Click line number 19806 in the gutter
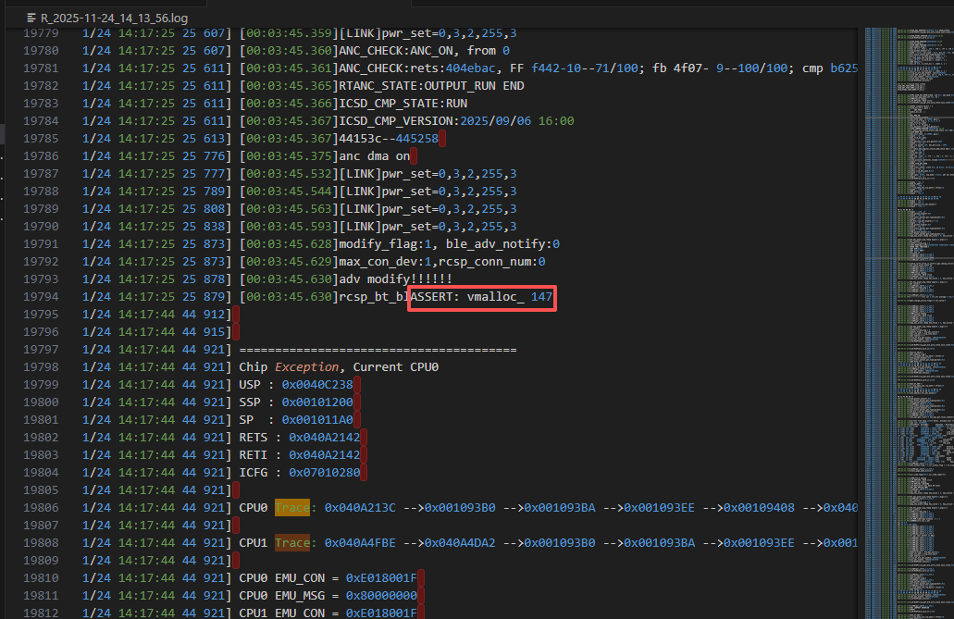The height and width of the screenshot is (619, 954). 41,508
